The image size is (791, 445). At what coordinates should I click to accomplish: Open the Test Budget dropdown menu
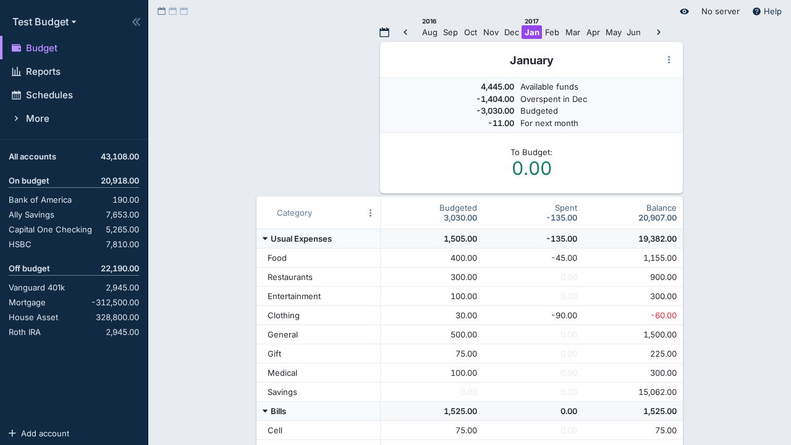44,22
